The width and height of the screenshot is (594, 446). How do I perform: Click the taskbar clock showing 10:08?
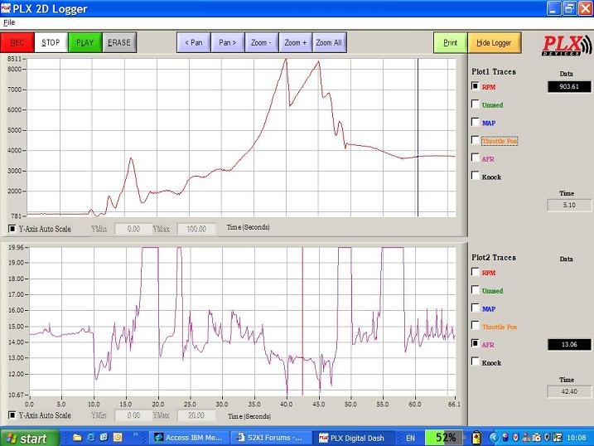pyautogui.click(x=577, y=438)
